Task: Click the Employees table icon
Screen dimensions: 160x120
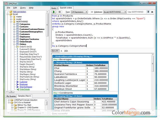Action: (x=17, y=37)
